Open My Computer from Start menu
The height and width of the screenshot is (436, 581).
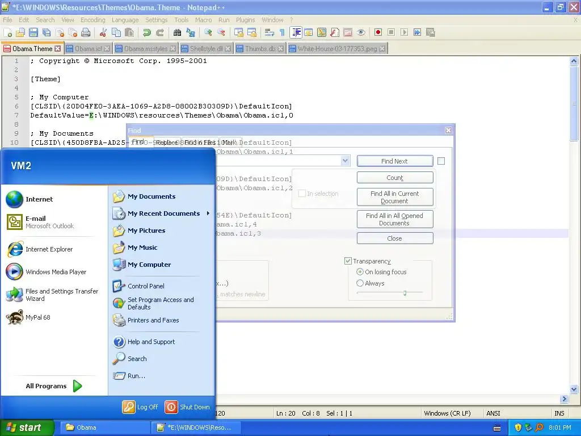click(141, 265)
